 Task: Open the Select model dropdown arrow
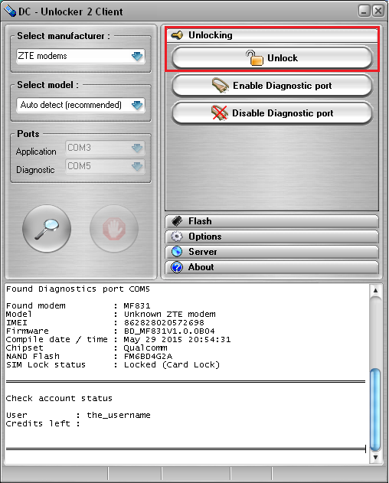click(137, 105)
